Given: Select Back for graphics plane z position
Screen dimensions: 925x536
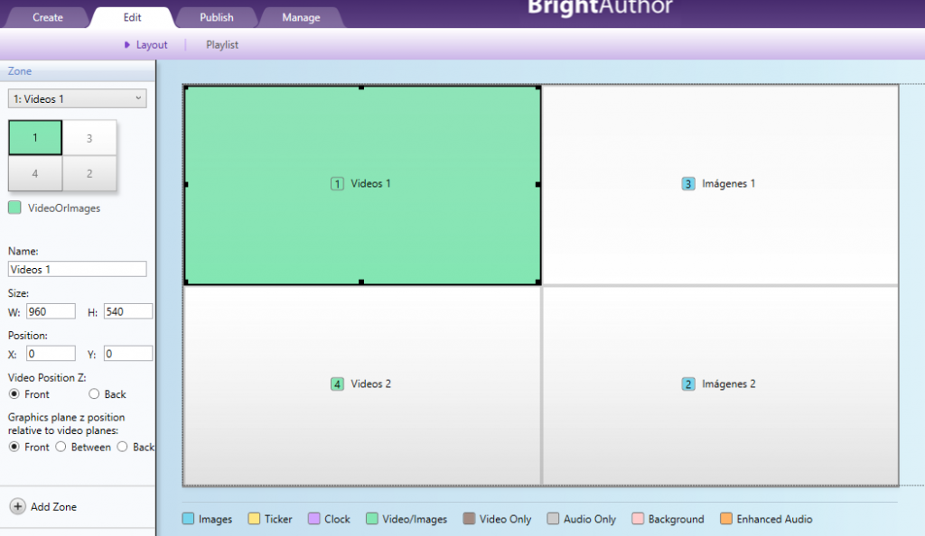Looking at the screenshot, I should tap(120, 447).
